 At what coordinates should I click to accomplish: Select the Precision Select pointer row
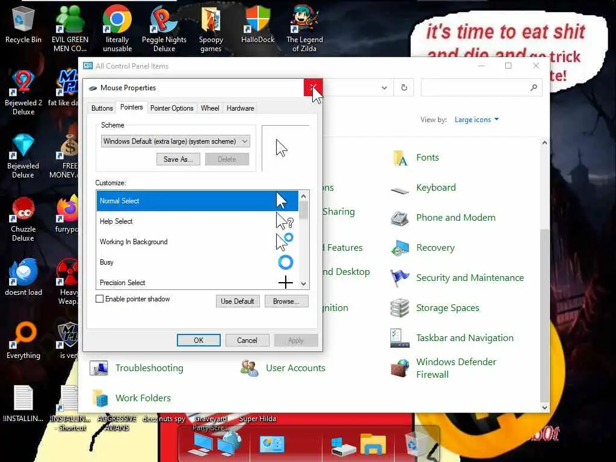click(197, 282)
